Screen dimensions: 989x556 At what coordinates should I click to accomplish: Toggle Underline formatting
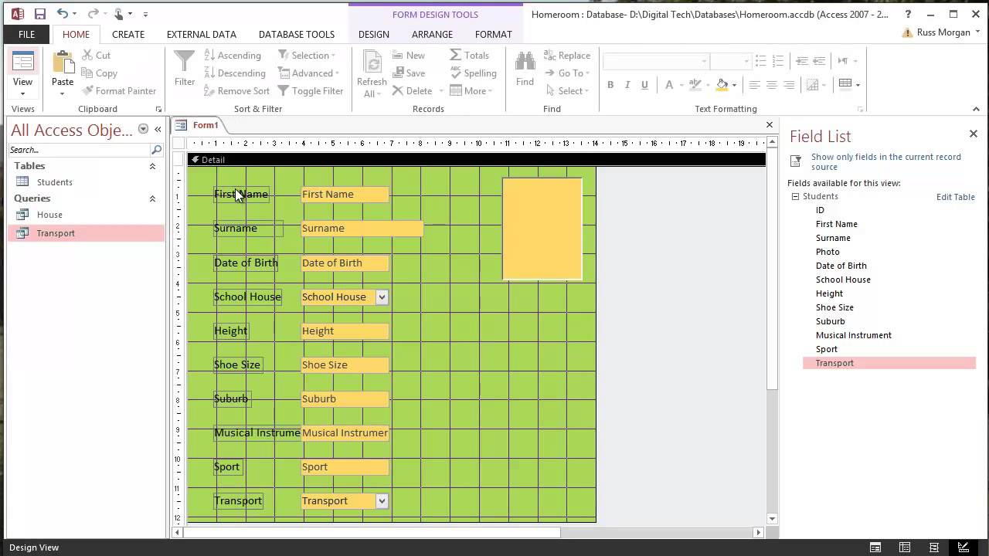tap(644, 85)
